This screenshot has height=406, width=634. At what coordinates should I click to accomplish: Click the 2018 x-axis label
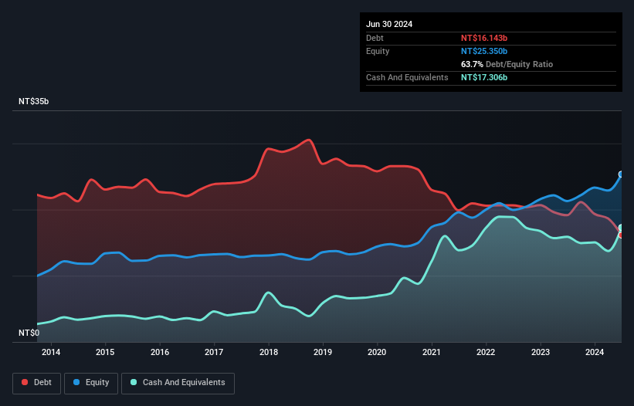[269, 352]
